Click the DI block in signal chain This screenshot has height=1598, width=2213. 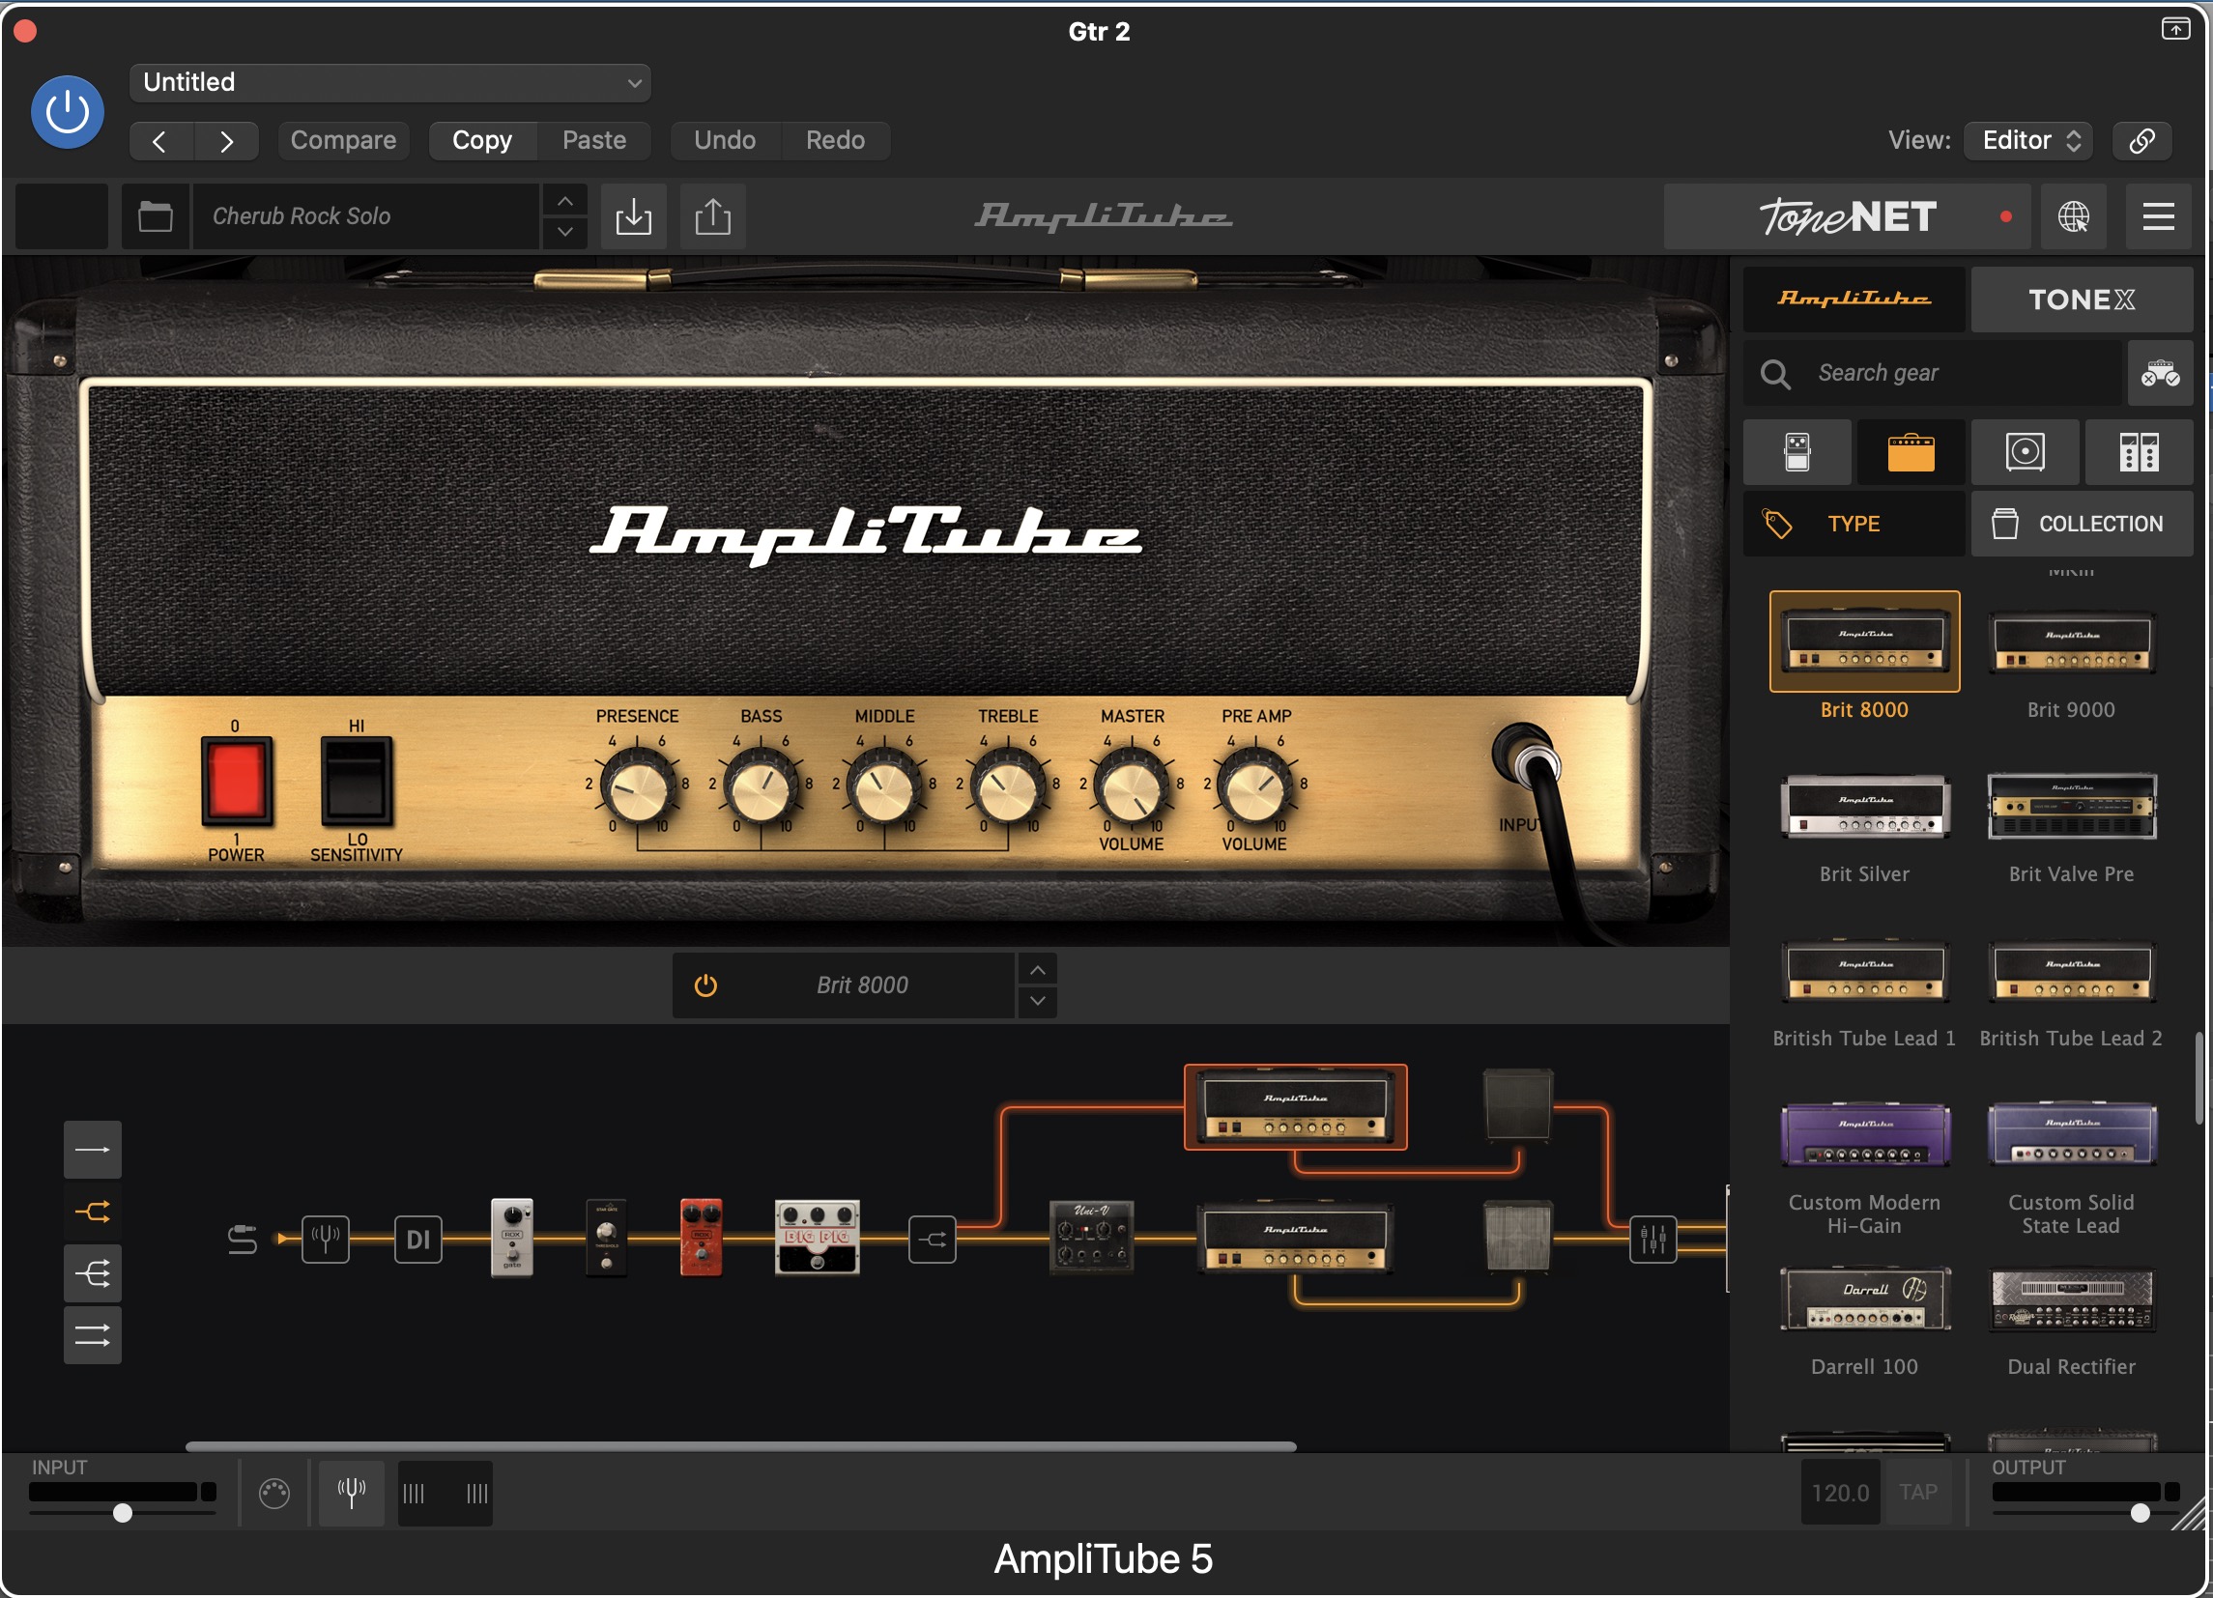[417, 1239]
